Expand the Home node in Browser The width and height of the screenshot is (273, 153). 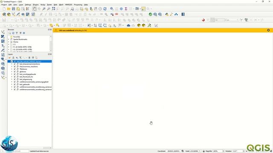coord(9,42)
